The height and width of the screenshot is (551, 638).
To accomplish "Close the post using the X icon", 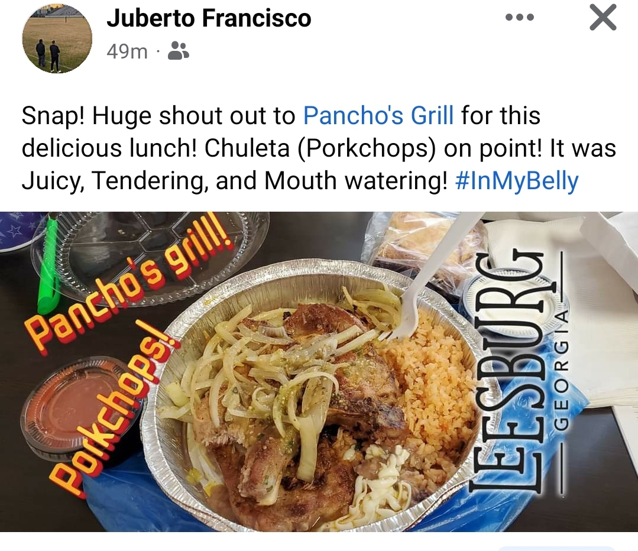I will (x=603, y=18).
